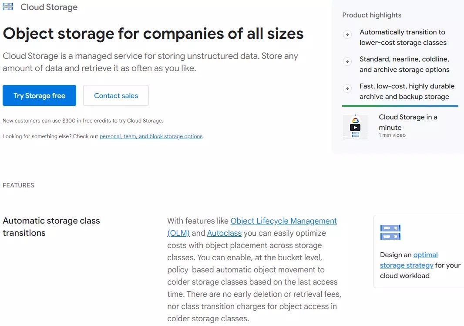Image resolution: width=464 pixels, height=326 pixels.
Task: Click the FEATURES section label
Action: point(18,185)
